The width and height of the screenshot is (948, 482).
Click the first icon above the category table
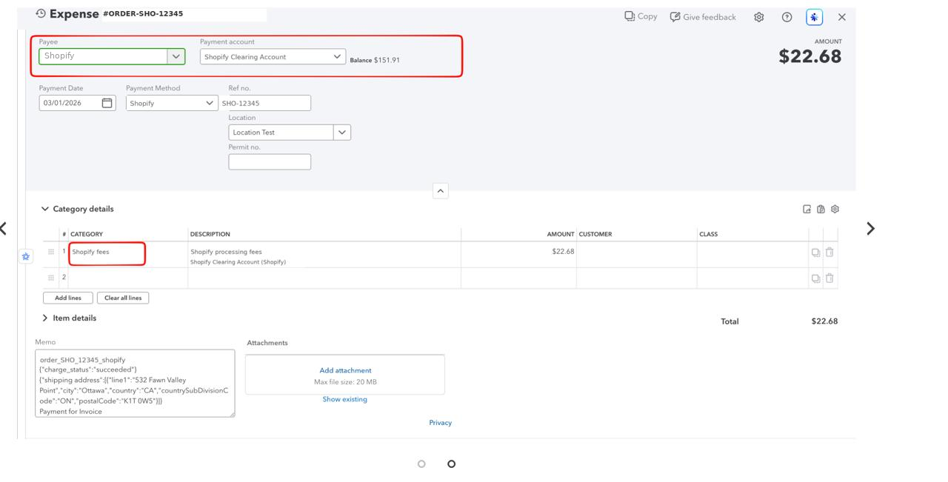pos(807,209)
